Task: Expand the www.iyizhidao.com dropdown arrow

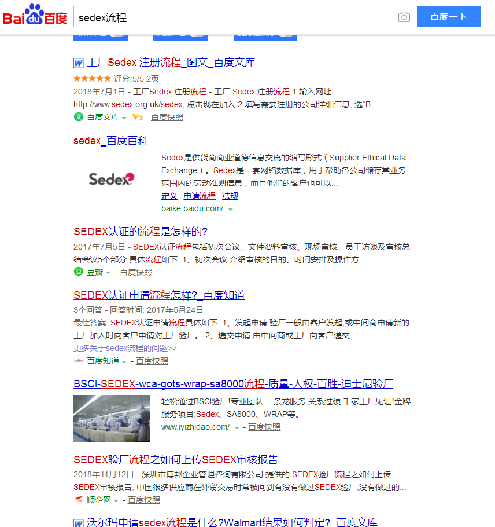Action: [x=237, y=428]
